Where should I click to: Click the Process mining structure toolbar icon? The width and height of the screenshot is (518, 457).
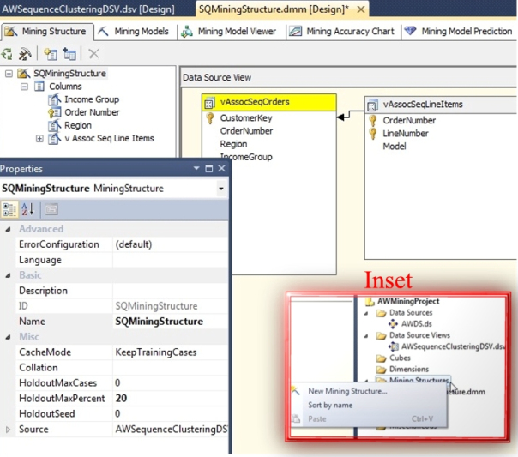coord(7,53)
